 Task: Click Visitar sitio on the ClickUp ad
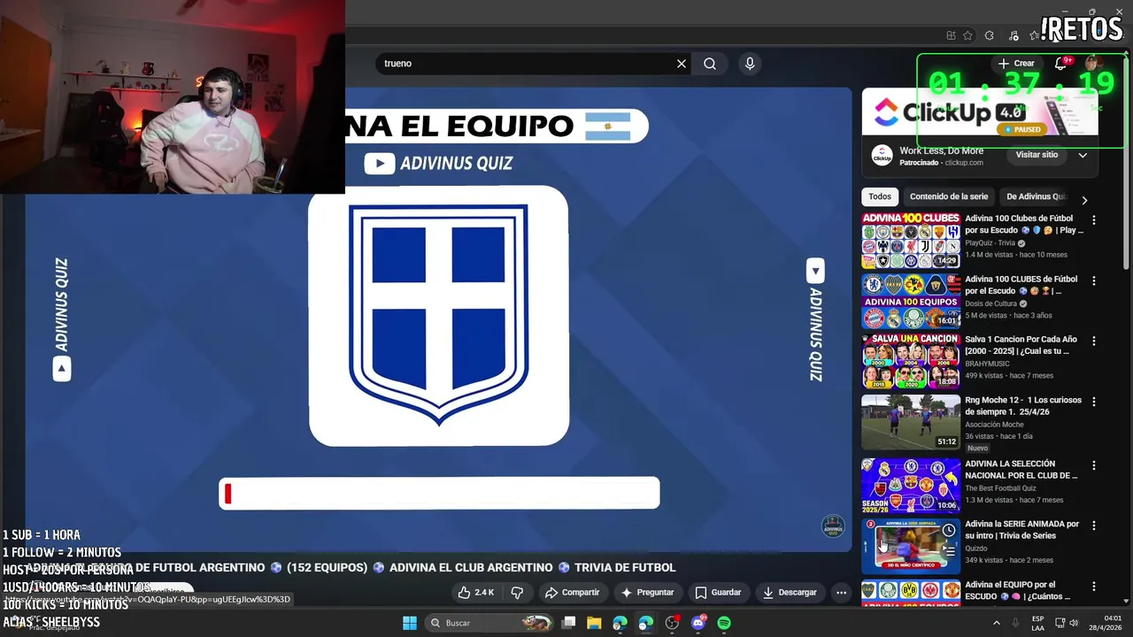(1037, 155)
